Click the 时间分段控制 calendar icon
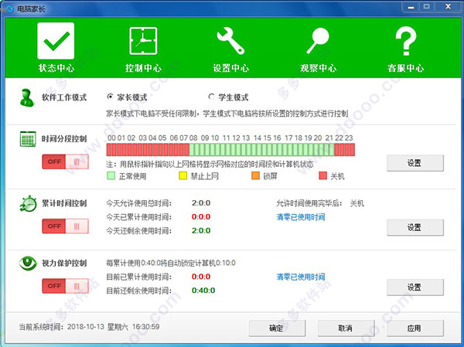Screen dimensions: 464x347 coord(28,139)
